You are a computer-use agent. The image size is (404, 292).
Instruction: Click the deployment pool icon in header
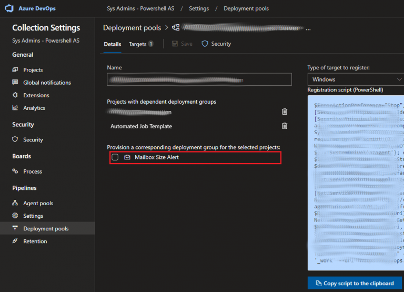coord(176,27)
